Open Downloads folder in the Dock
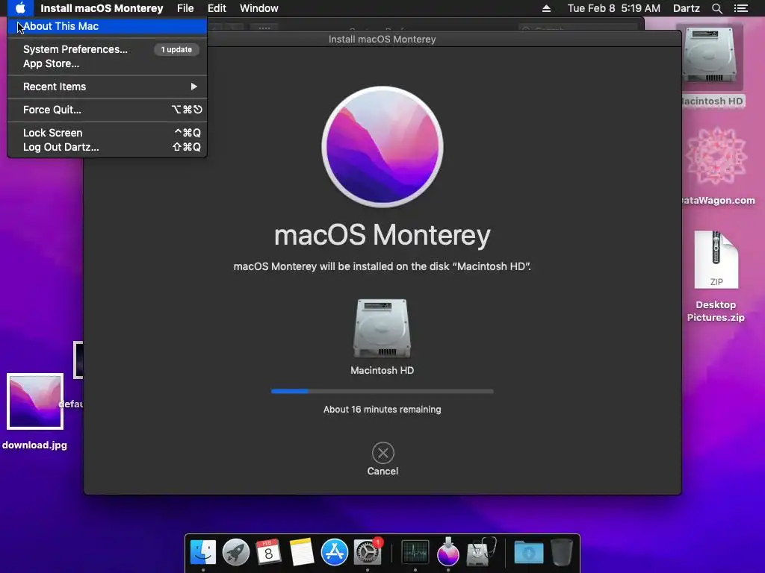Screen dimensions: 765x573 pyautogui.click(x=528, y=553)
